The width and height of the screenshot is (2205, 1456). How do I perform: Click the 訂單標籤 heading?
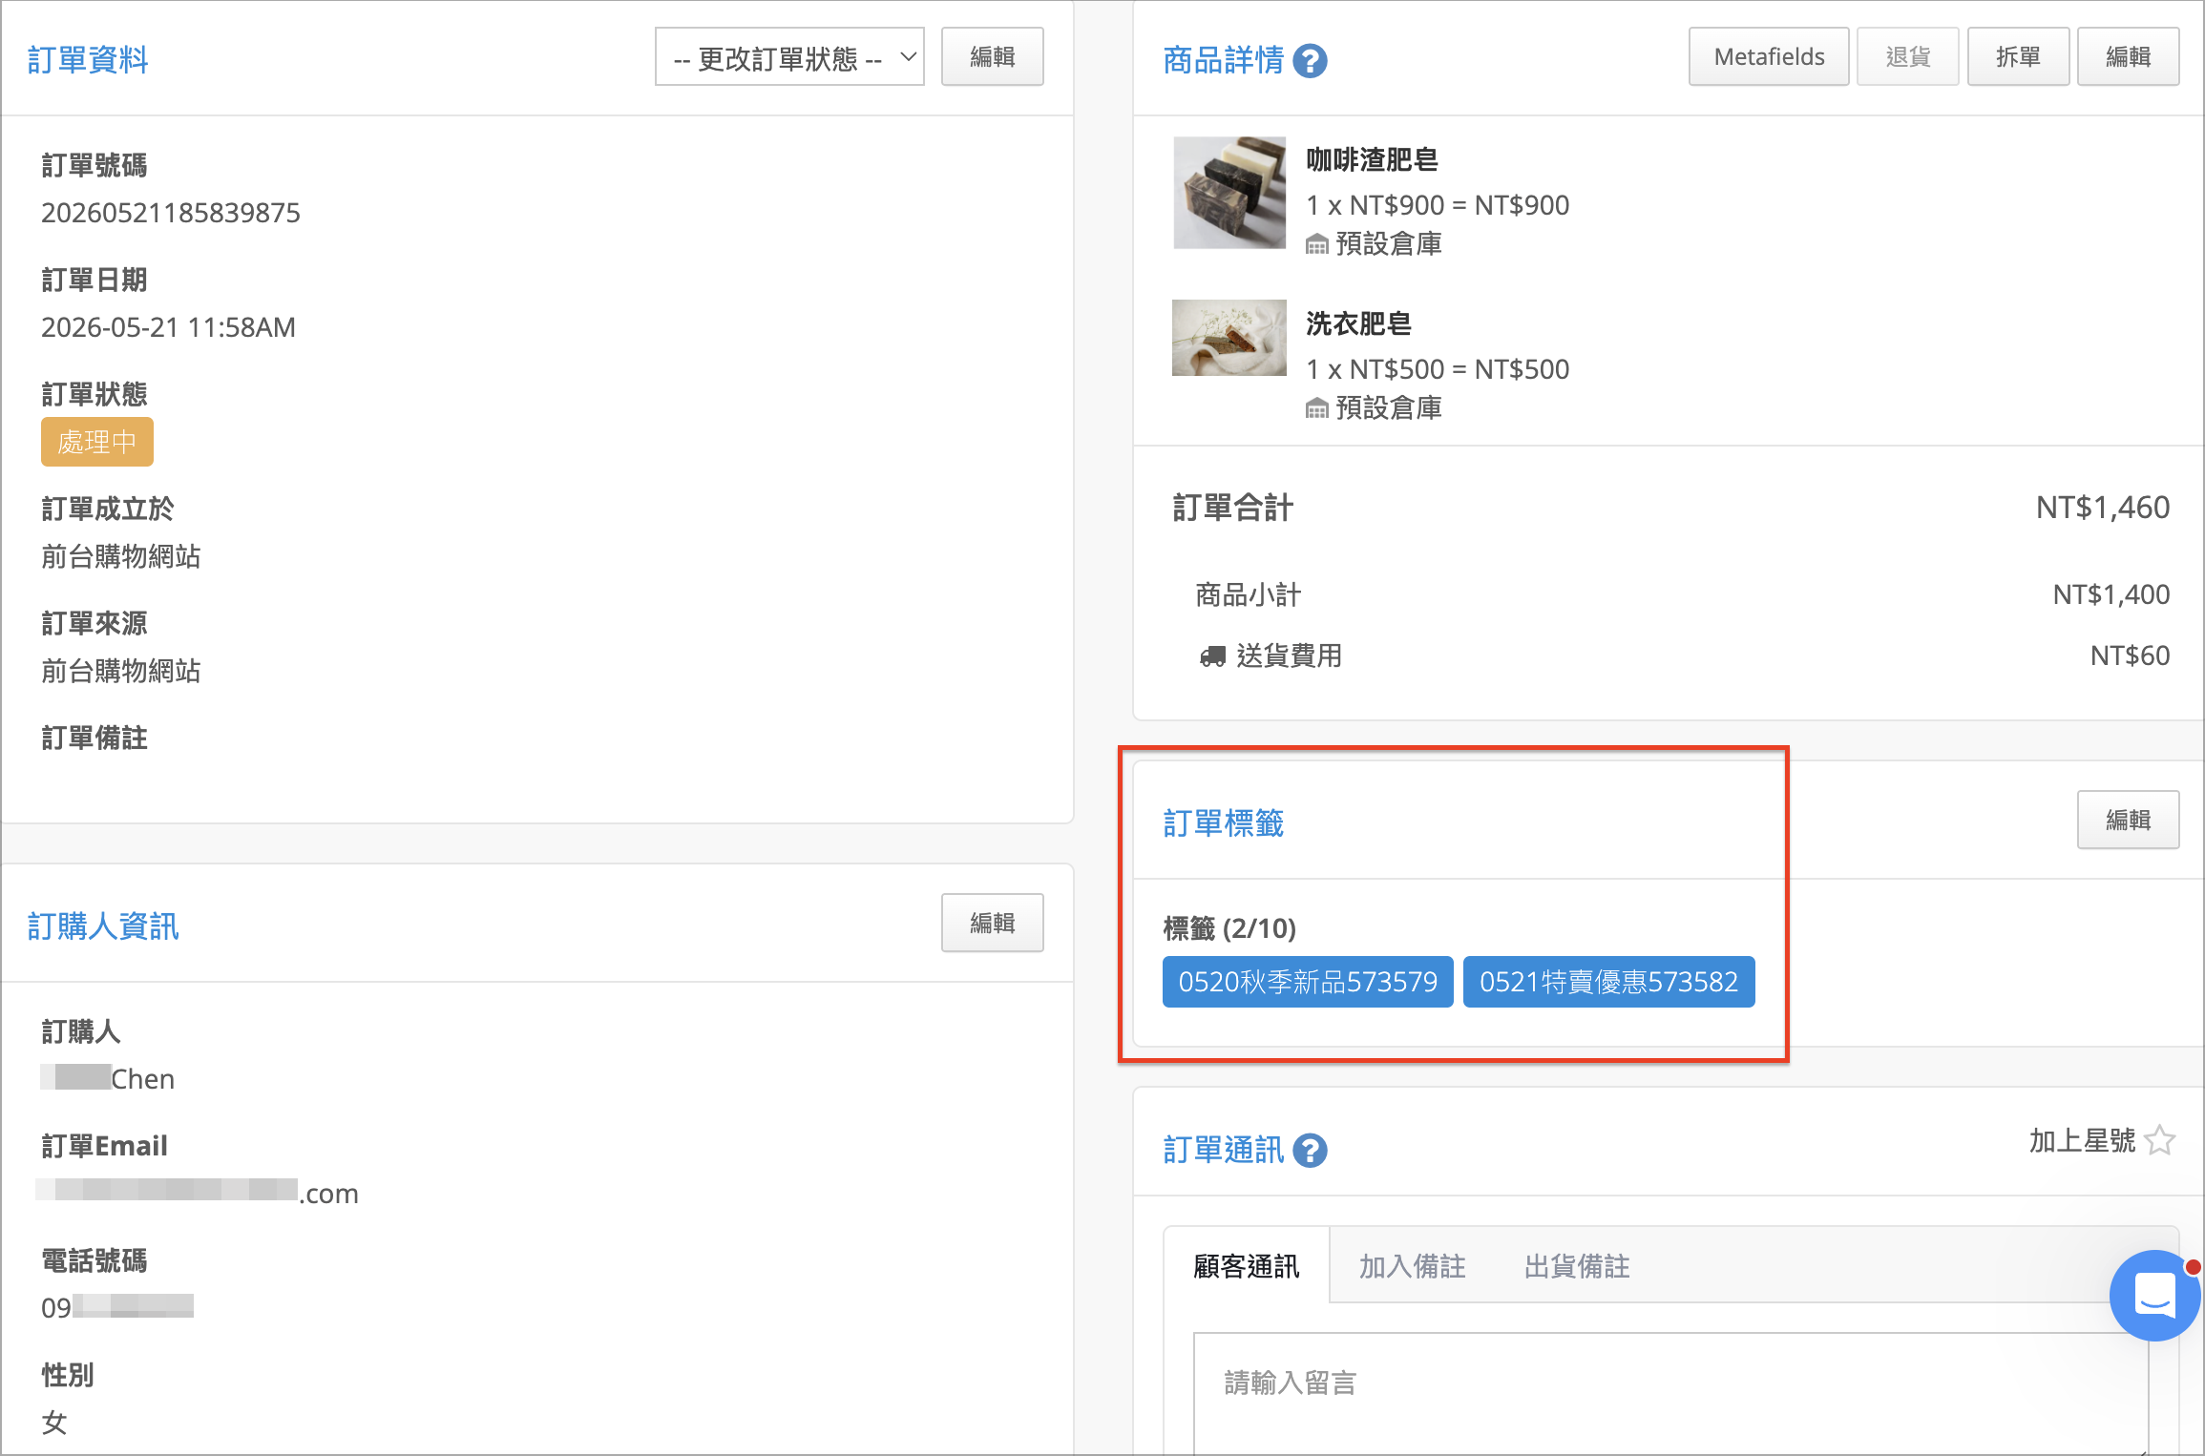pos(1224,822)
